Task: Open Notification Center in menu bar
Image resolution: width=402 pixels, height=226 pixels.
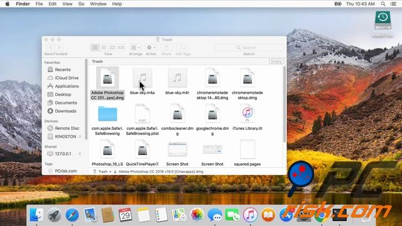Action: (393, 4)
